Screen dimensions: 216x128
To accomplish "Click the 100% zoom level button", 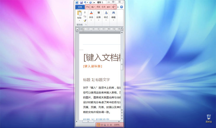I will point(117,125).
